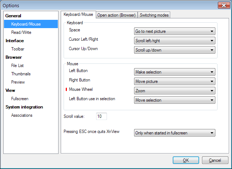Expand the Left Button action dropdown
The width and height of the screenshot is (232, 169).
(x=175, y=72)
